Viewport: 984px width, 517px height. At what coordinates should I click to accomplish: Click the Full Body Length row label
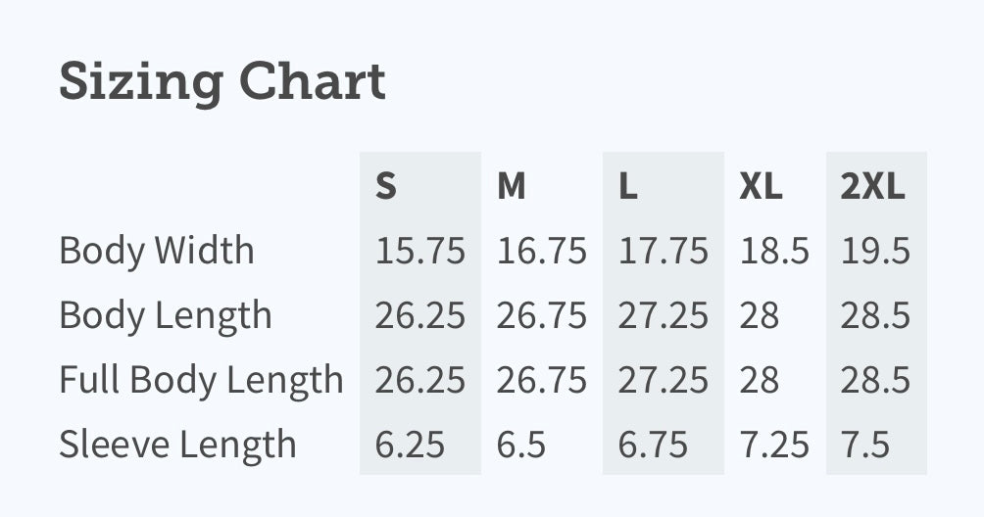(x=201, y=380)
